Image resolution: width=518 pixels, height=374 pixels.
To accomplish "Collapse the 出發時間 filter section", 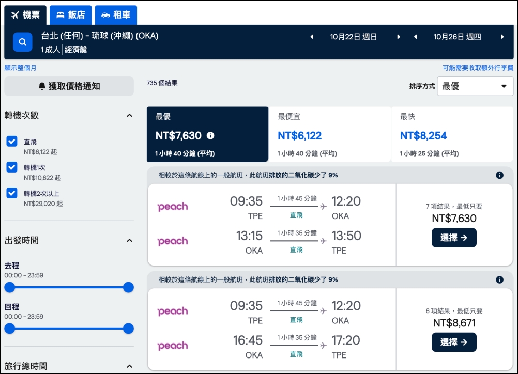I will pyautogui.click(x=129, y=240).
